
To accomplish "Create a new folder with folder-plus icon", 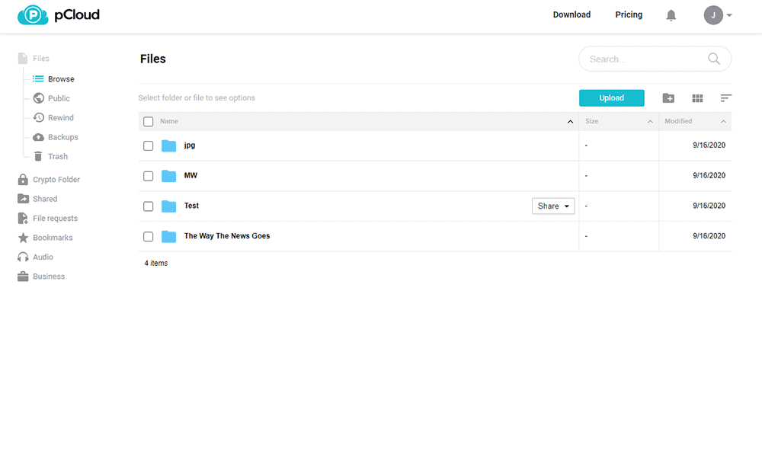I will tap(668, 98).
